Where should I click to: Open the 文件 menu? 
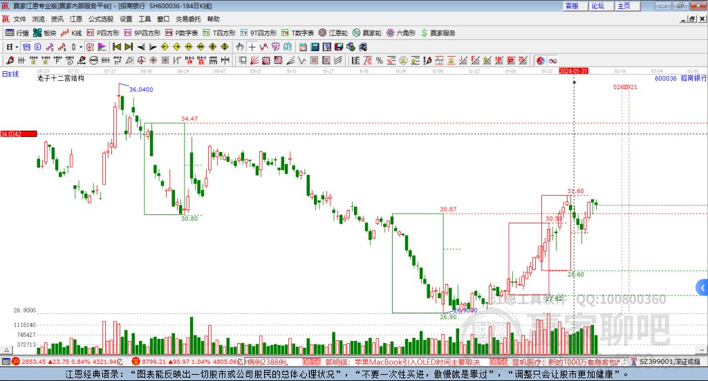pos(19,19)
